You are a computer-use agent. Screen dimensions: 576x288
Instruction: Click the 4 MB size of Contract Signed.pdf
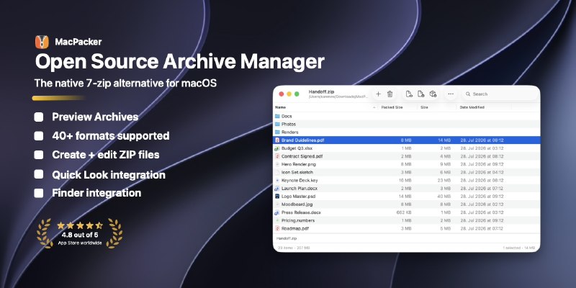[445, 156]
